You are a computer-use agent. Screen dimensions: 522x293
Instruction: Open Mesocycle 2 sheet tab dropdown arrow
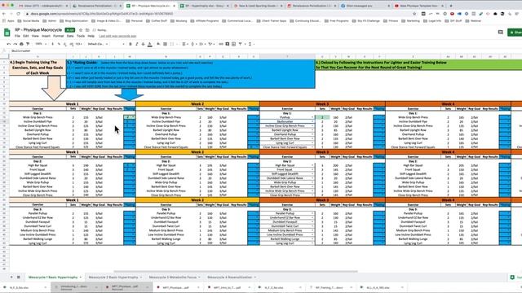(x=141, y=278)
